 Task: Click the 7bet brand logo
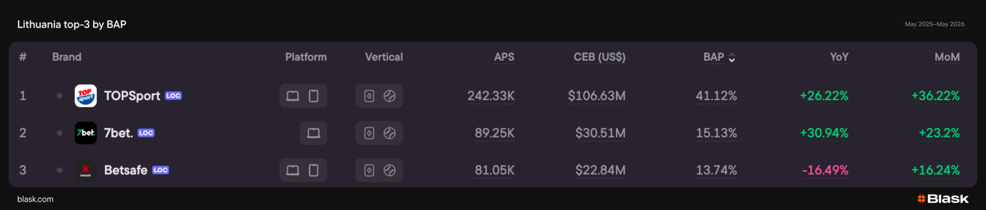86,133
